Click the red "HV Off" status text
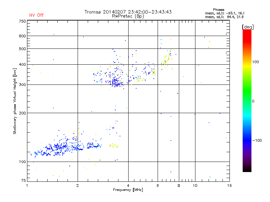Image resolution: width=270 pixels, height=202 pixels. tap(36, 15)
